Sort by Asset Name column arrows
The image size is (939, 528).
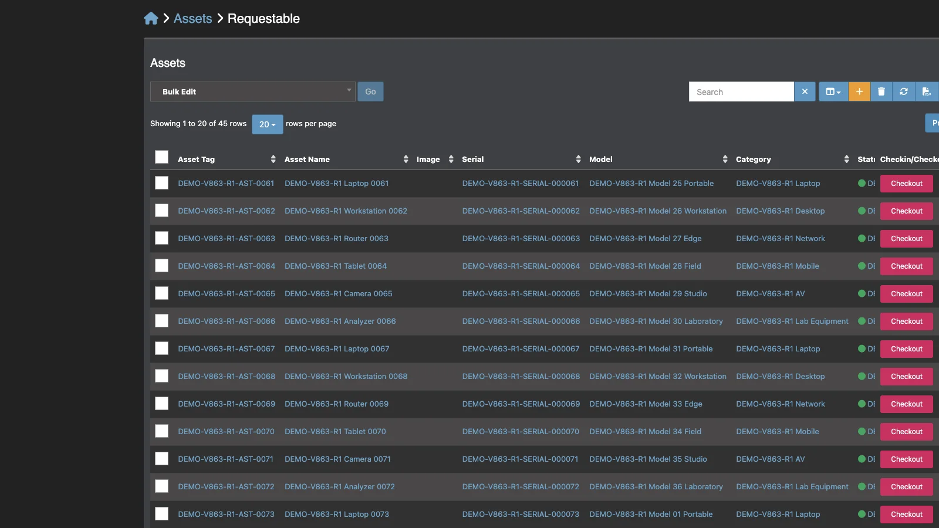[406, 159]
